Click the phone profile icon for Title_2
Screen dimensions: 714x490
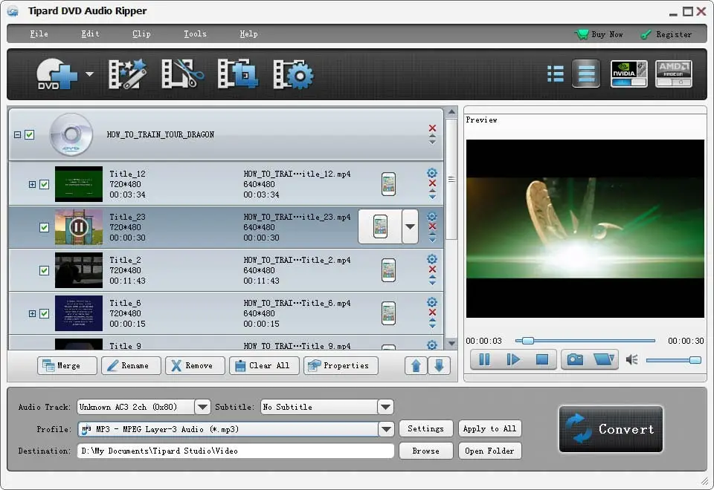(388, 270)
